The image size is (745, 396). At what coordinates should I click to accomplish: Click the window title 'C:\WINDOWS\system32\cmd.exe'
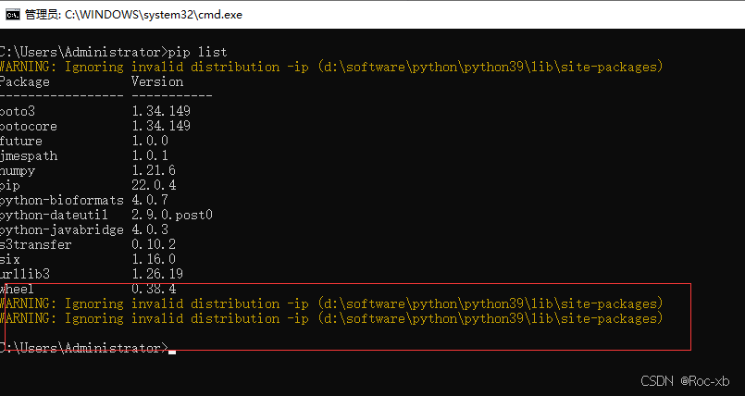point(154,15)
